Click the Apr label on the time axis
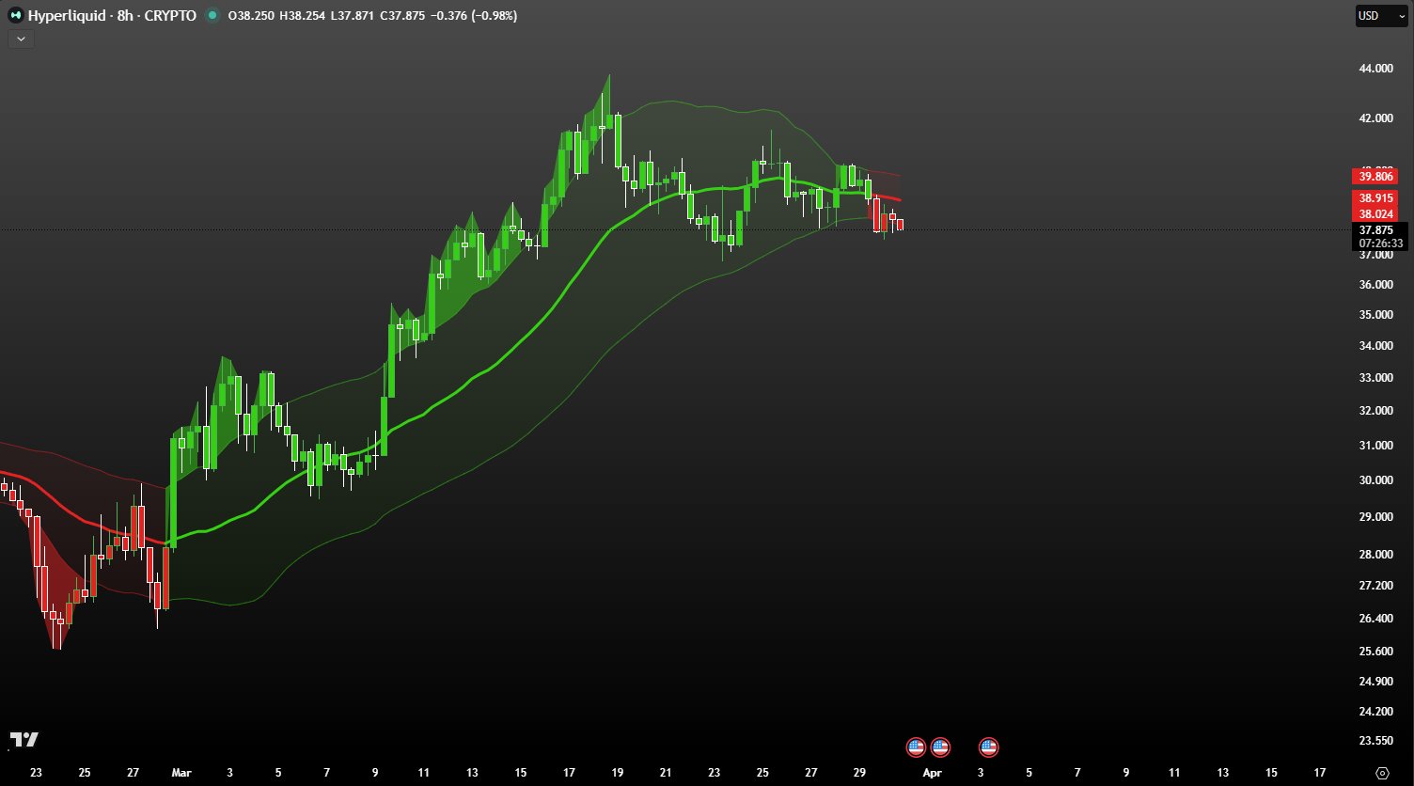The width and height of the screenshot is (1414, 786). pos(932,773)
